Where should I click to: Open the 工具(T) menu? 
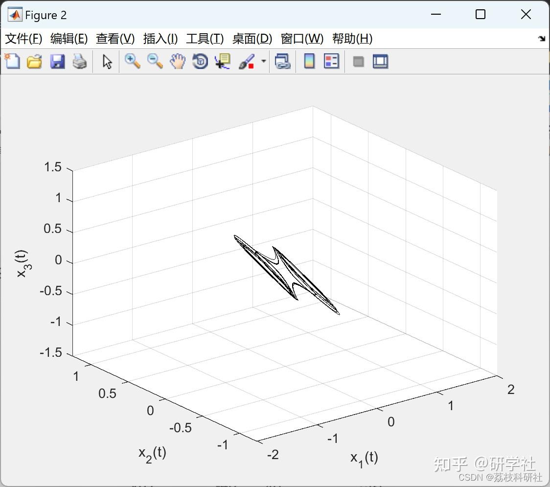pos(205,39)
